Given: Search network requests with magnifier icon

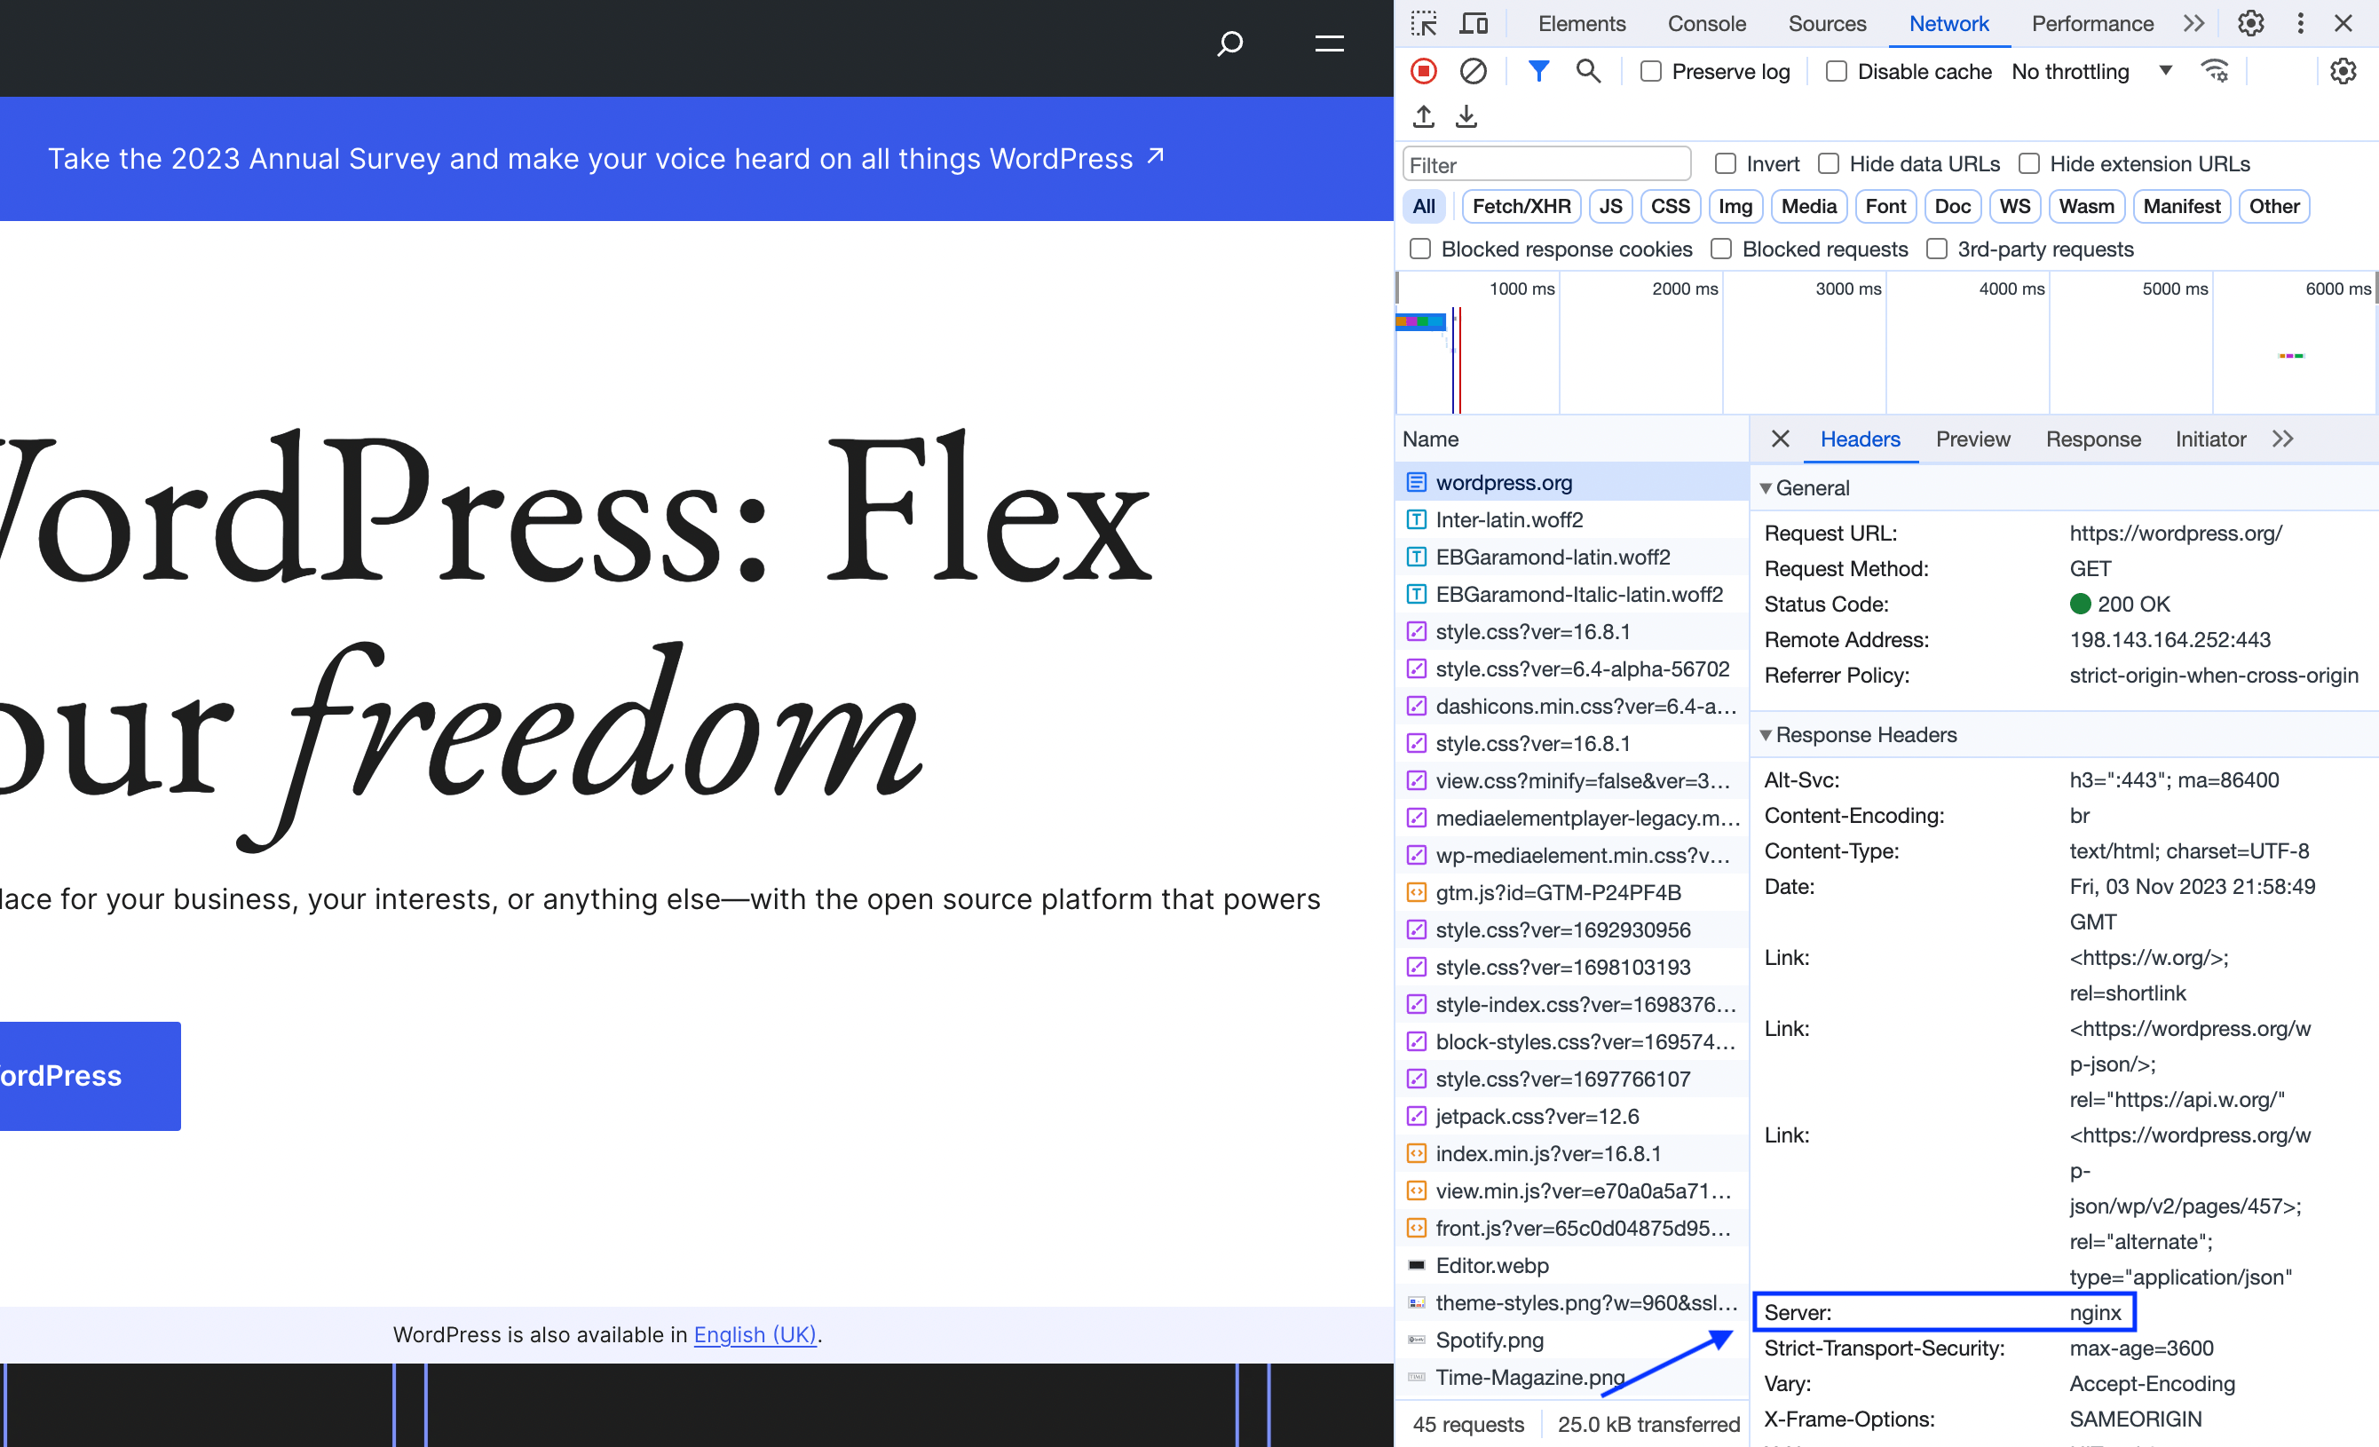Looking at the screenshot, I should [1587, 70].
